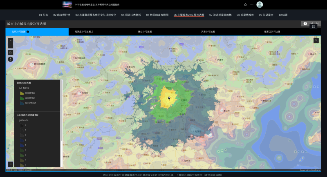Screen dimensions: 327x177
Task: Open map in new window icon
Action: click(314, 27)
